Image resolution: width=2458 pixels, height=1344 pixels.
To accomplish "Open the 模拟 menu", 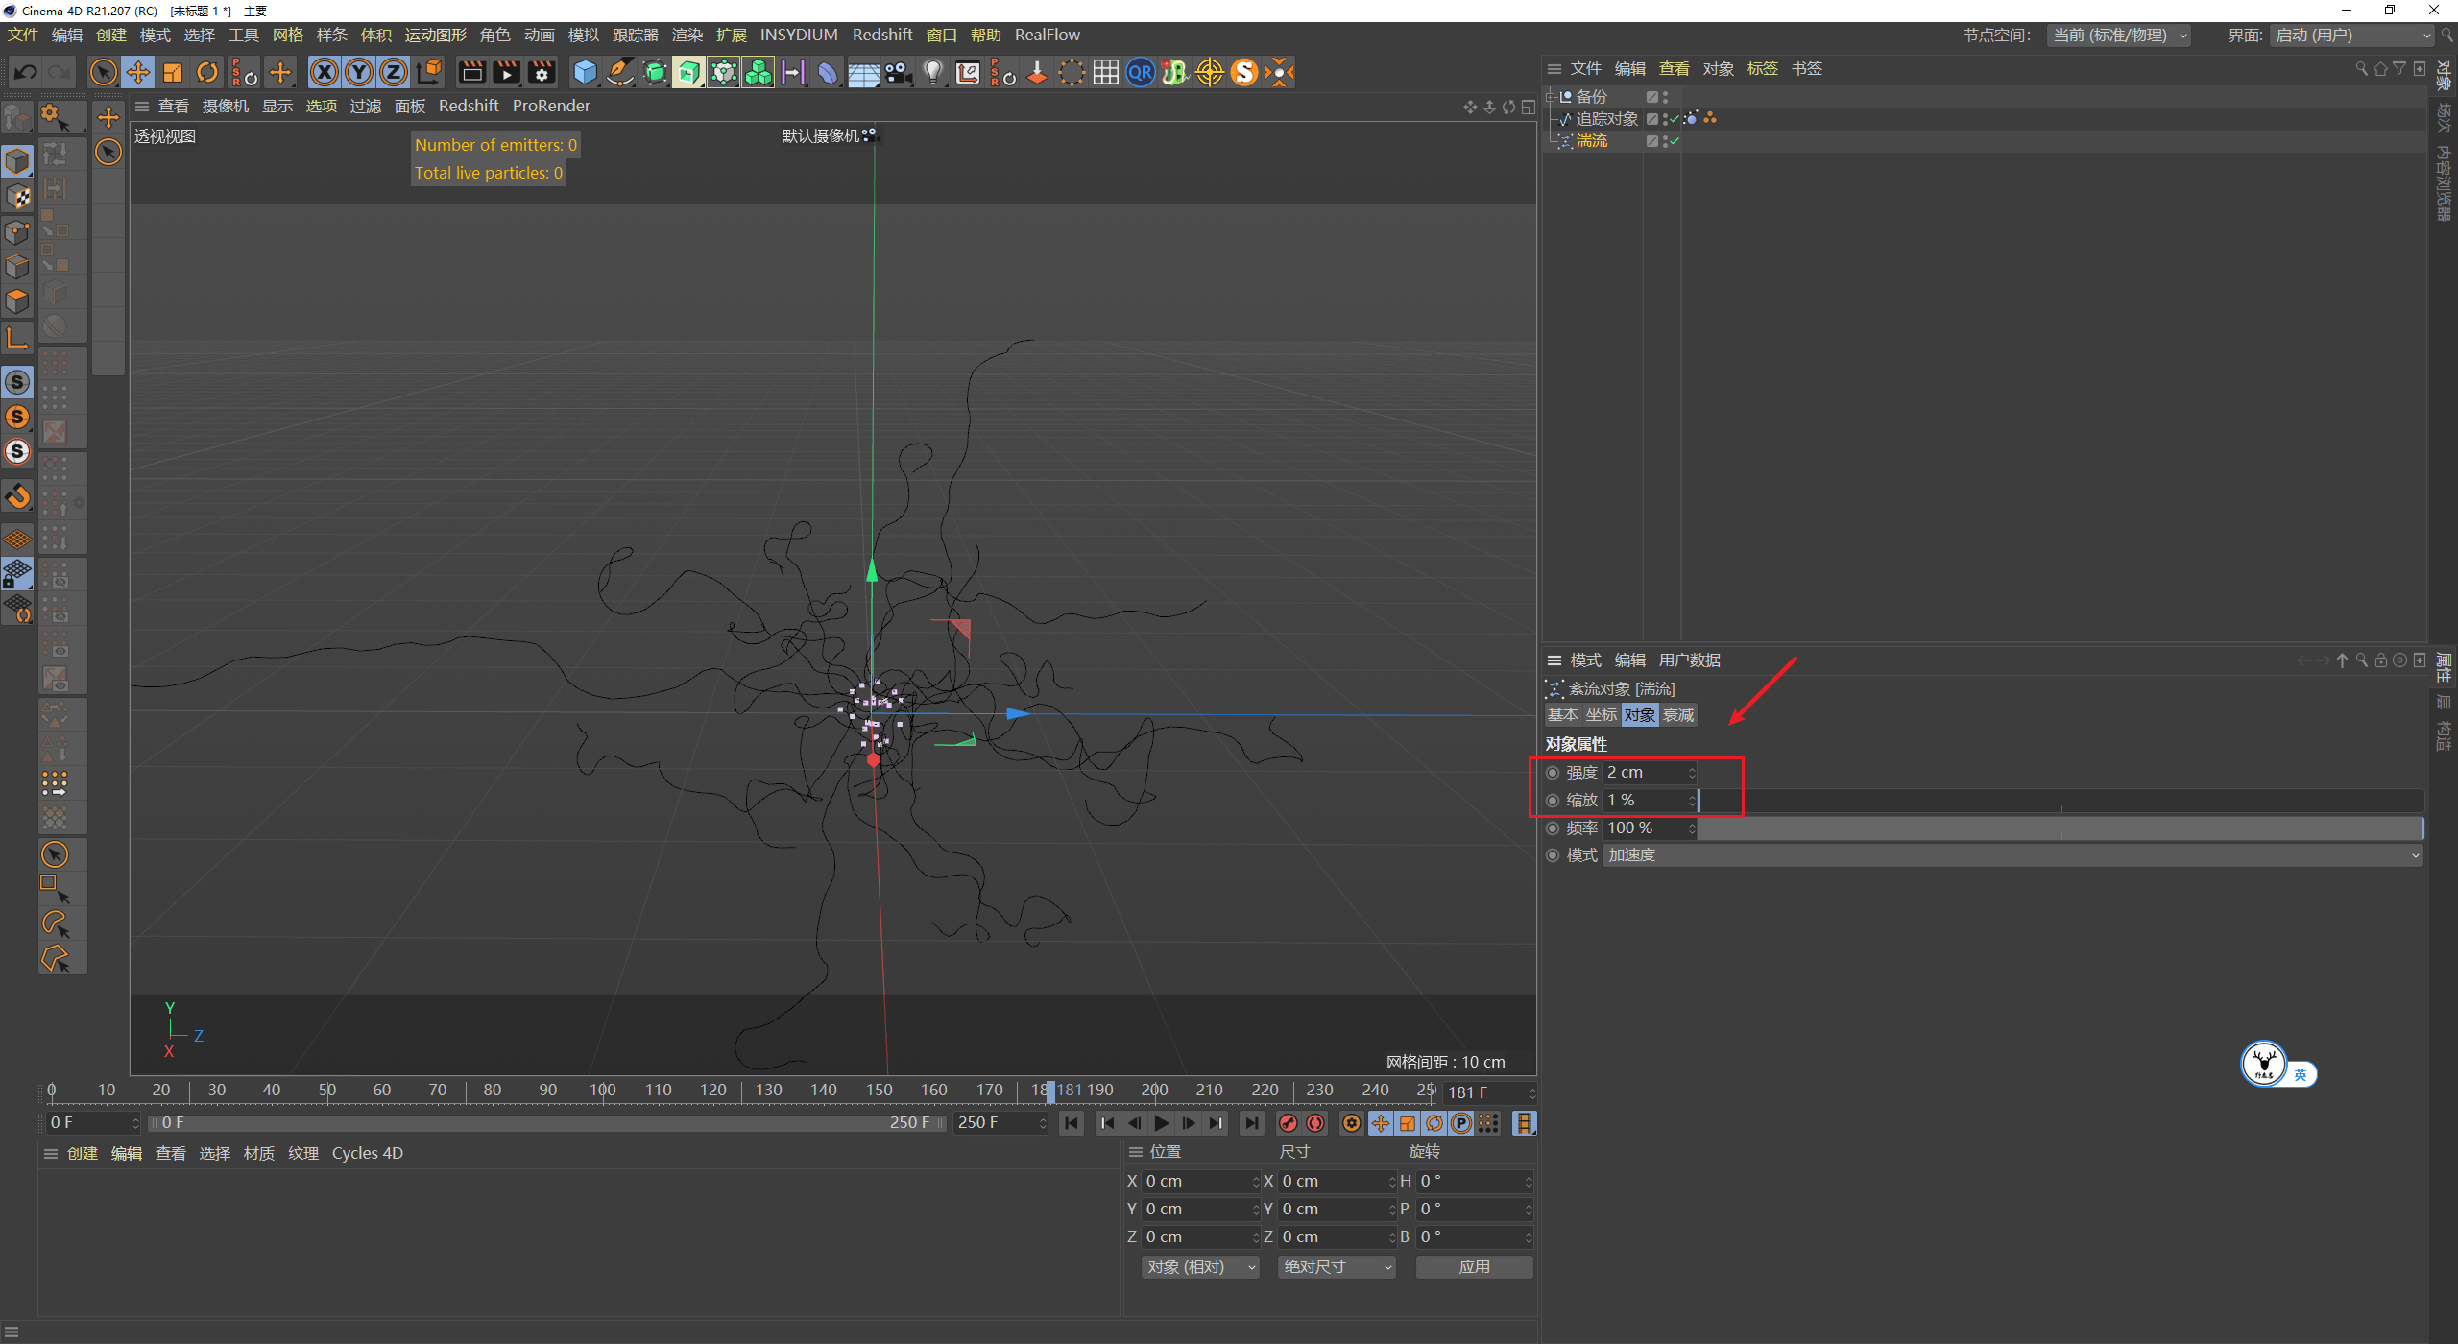I will tap(583, 36).
